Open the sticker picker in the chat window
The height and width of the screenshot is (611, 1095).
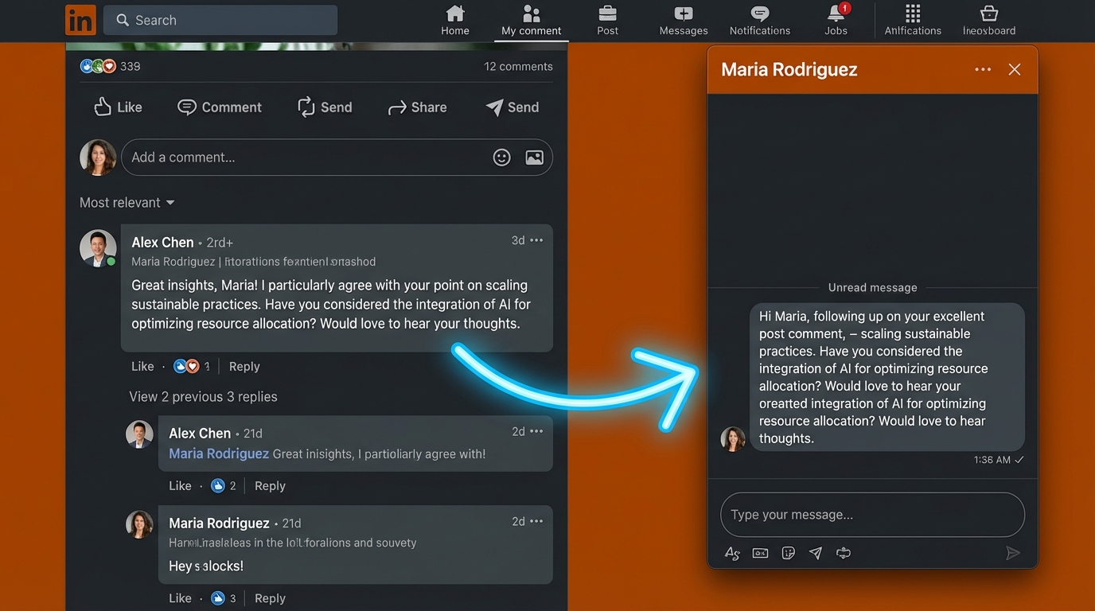pos(788,552)
